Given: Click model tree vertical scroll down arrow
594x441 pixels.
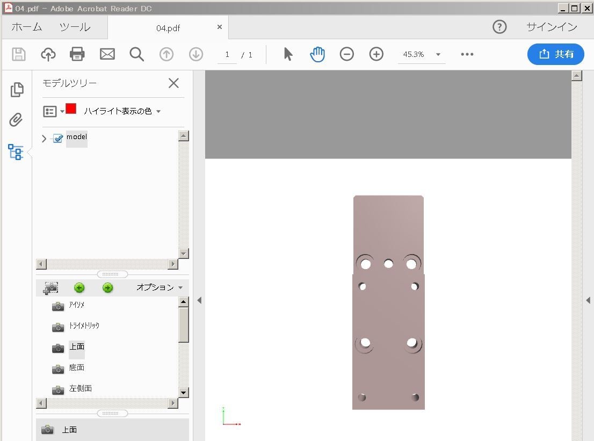Looking at the screenshot, I should 183,254.
